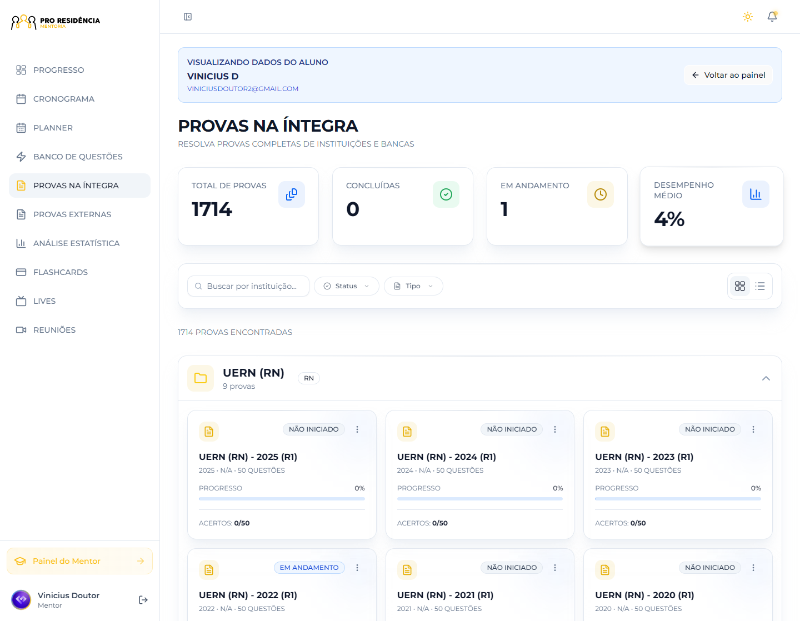Screen dimensions: 800x621
Task: Click Acertos 0/50 on UERN 2024 card
Action: coord(422,523)
